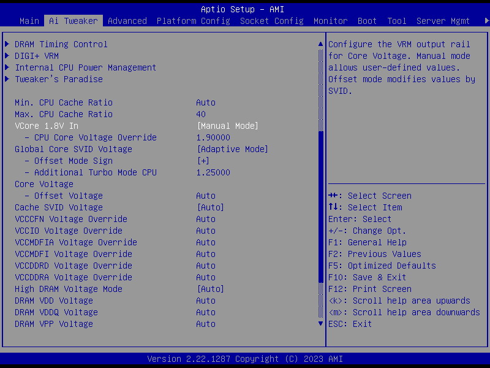
Task: Select DRAM VDDQ Voltage setting
Action: (x=56, y=312)
